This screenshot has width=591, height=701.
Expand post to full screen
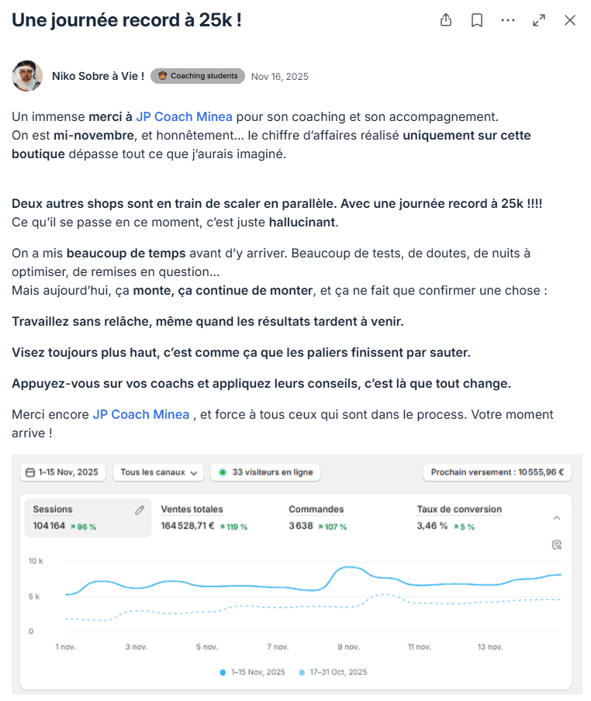(x=539, y=20)
